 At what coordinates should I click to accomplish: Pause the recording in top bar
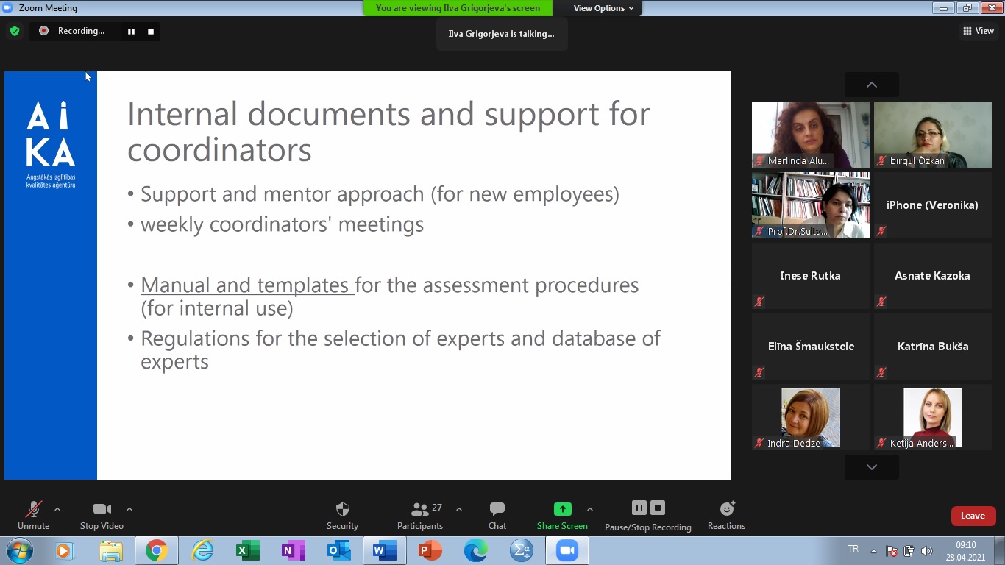[x=131, y=31]
